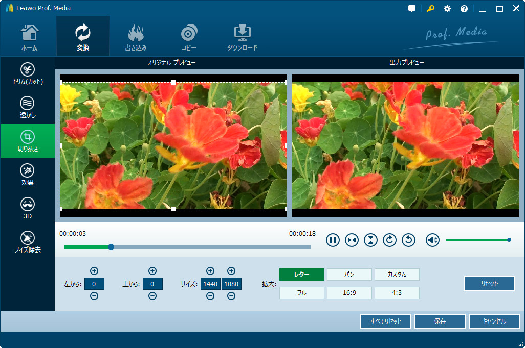This screenshot has width=525, height=348.
Task: Select the 4:3 aspect ratio
Action: tap(397, 293)
